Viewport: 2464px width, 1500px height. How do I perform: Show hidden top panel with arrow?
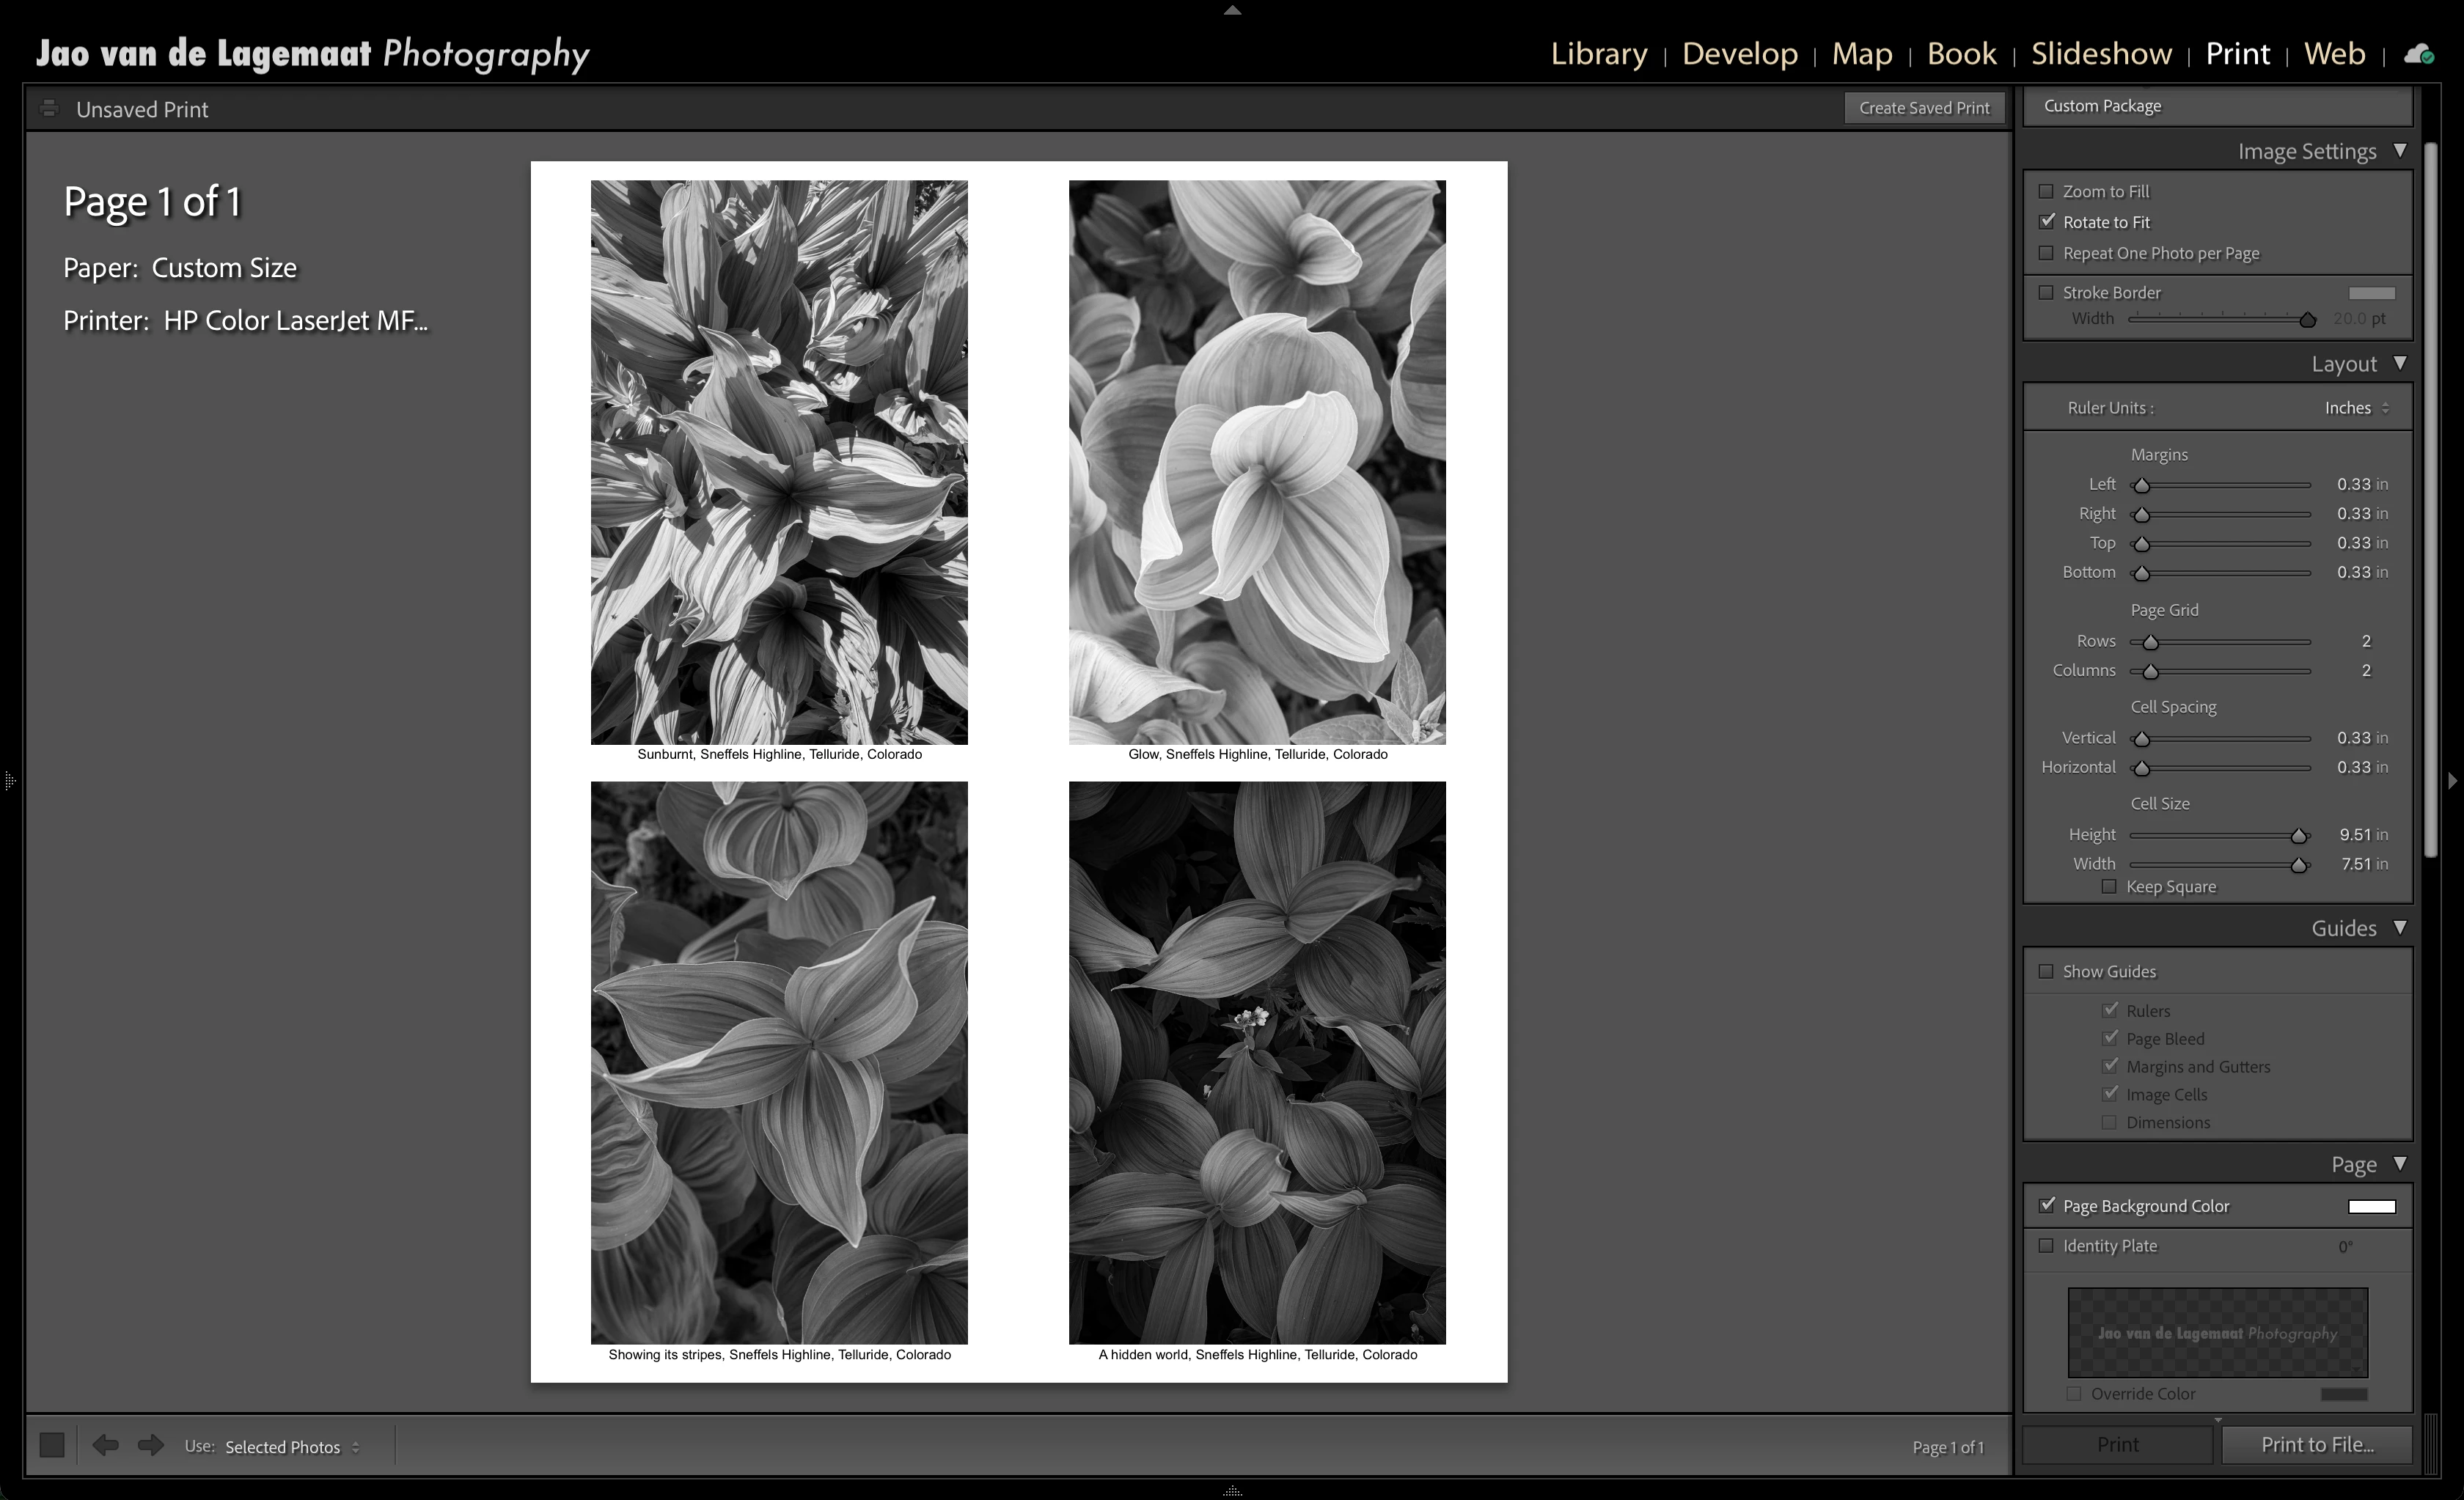[x=1232, y=10]
